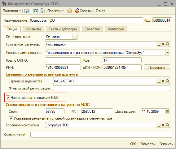Click ellipsis button of Юр. / физ. лицо field
This screenshot has height=149, width=176.
coord(75,37)
